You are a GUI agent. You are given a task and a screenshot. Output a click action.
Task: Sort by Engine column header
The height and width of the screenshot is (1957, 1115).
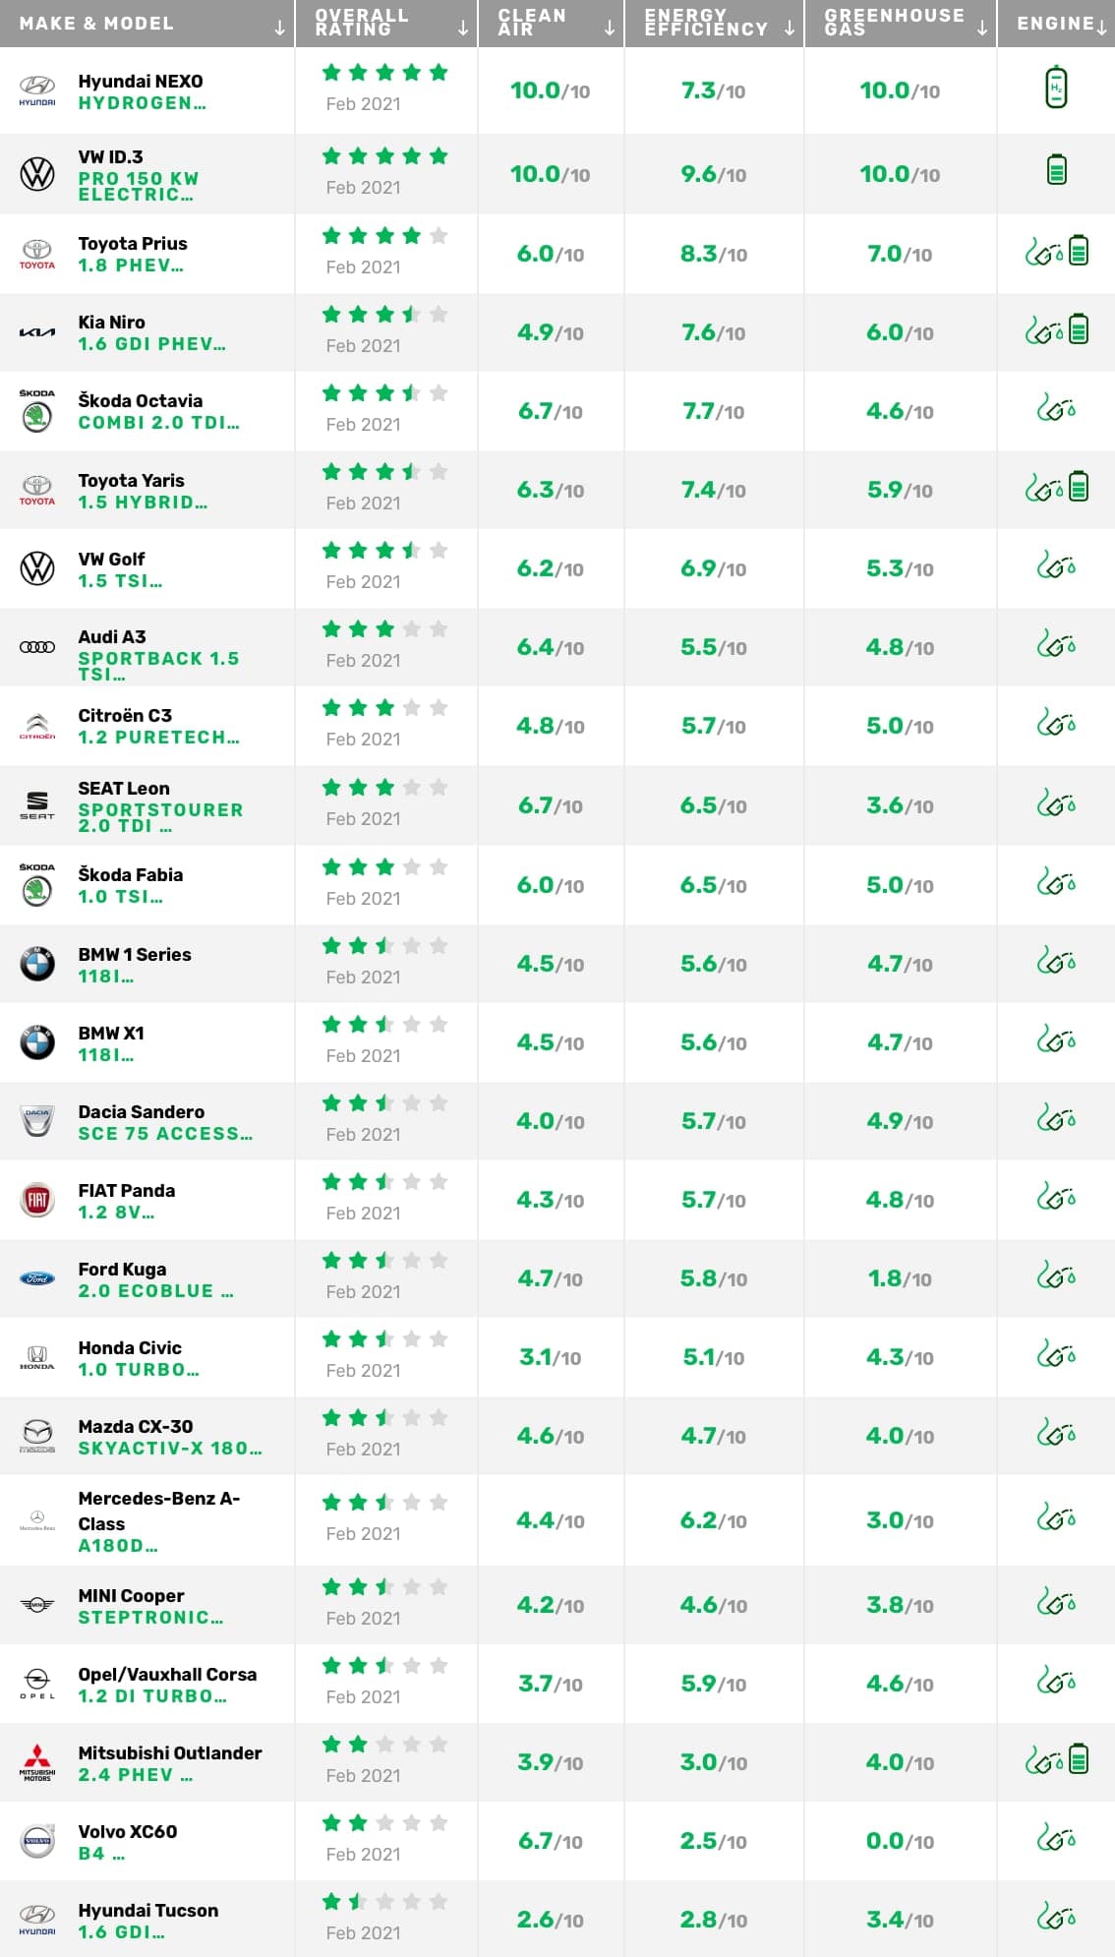pyautogui.click(x=1056, y=24)
